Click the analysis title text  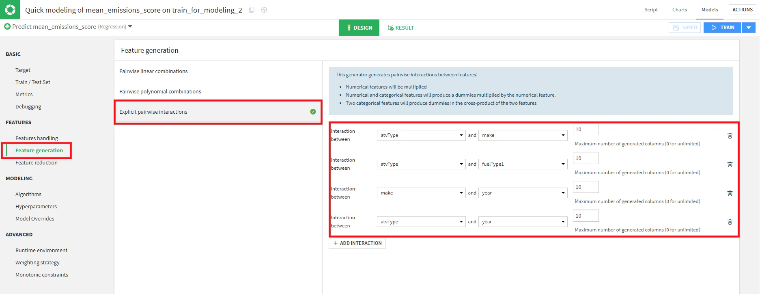tap(133, 10)
